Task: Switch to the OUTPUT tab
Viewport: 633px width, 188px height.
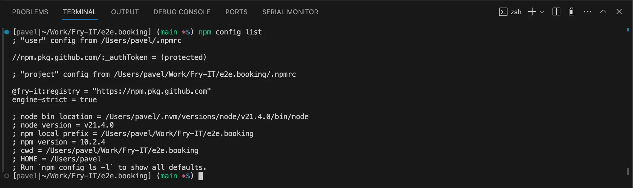Action: coord(125,12)
